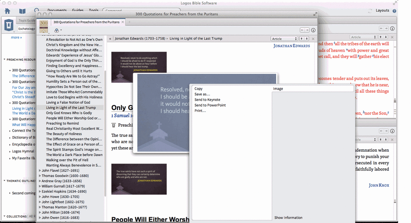The image size is (411, 223).
Task: Collapse the Preaching Resources section
Action: pyautogui.click(x=5, y=59)
